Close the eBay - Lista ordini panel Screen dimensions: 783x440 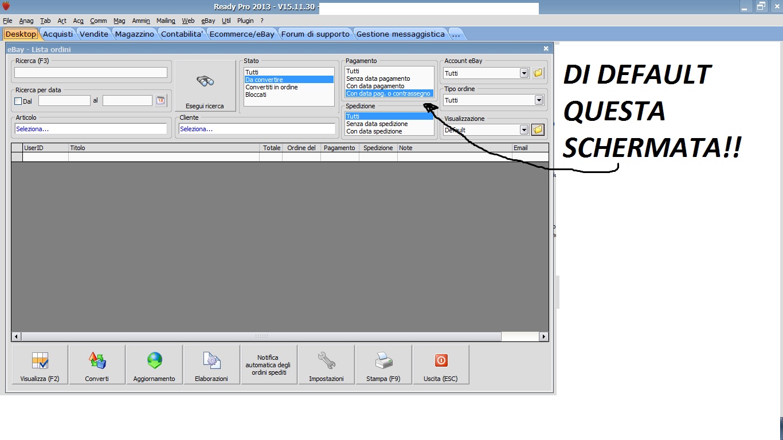(546, 49)
